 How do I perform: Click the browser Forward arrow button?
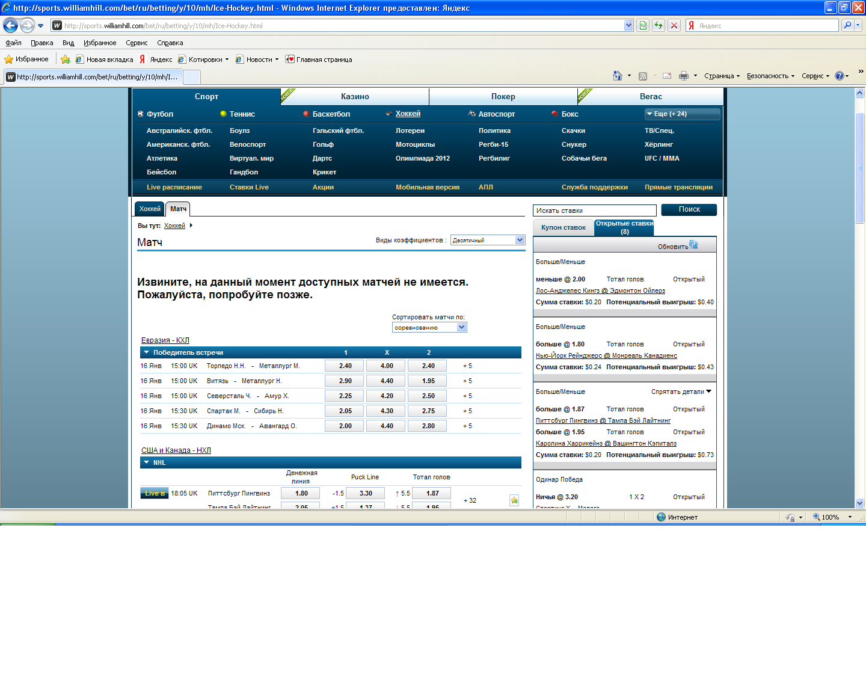pyautogui.click(x=27, y=25)
